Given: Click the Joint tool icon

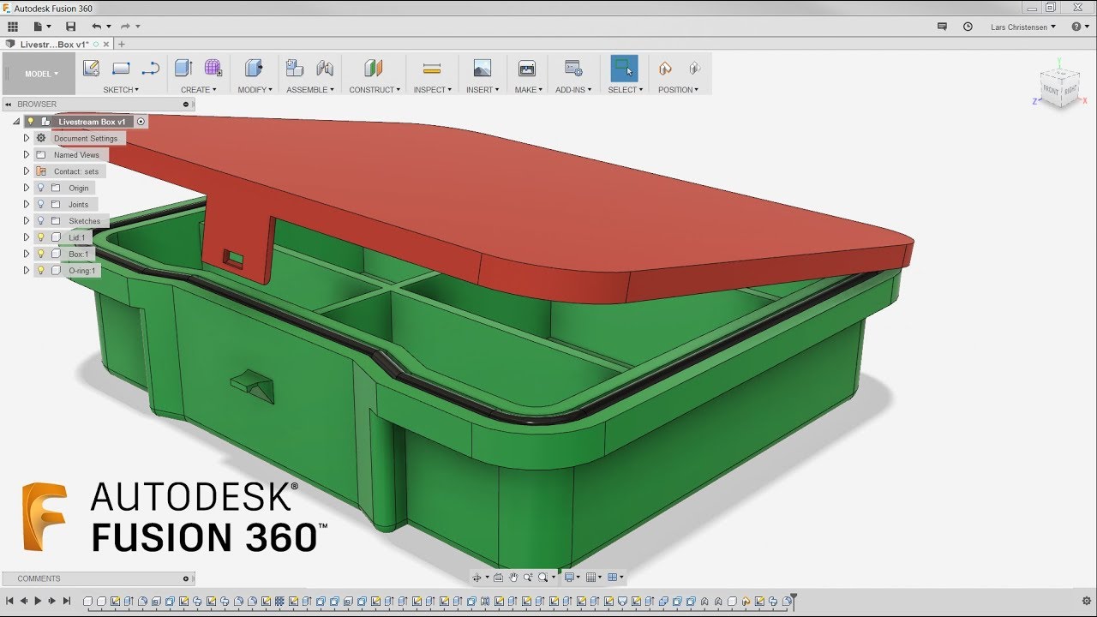Looking at the screenshot, I should pyautogui.click(x=325, y=68).
